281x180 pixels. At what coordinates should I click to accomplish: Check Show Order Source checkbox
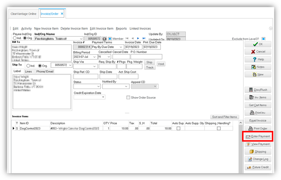pos(128,97)
